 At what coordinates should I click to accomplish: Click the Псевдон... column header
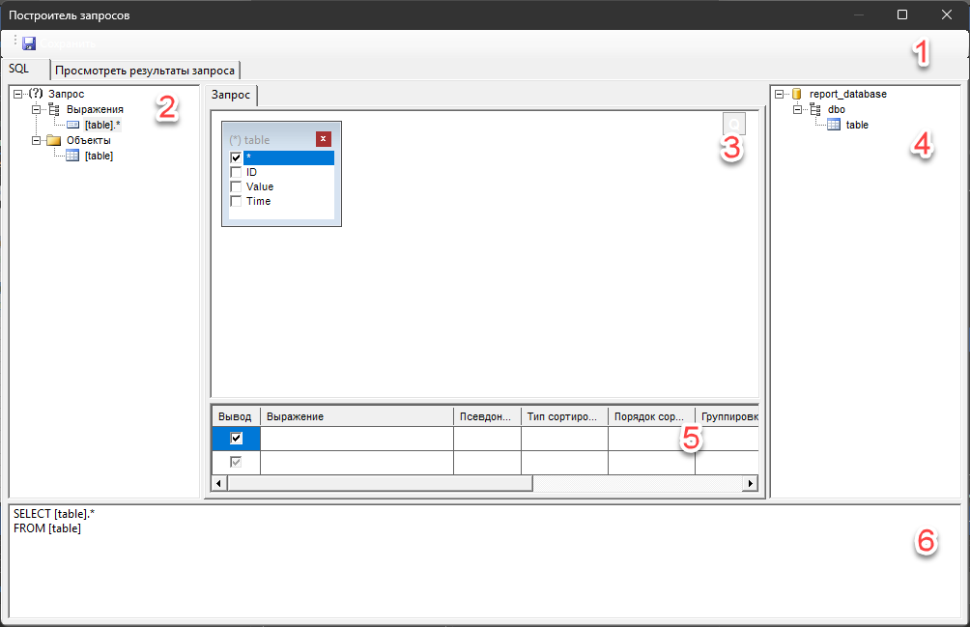click(488, 416)
